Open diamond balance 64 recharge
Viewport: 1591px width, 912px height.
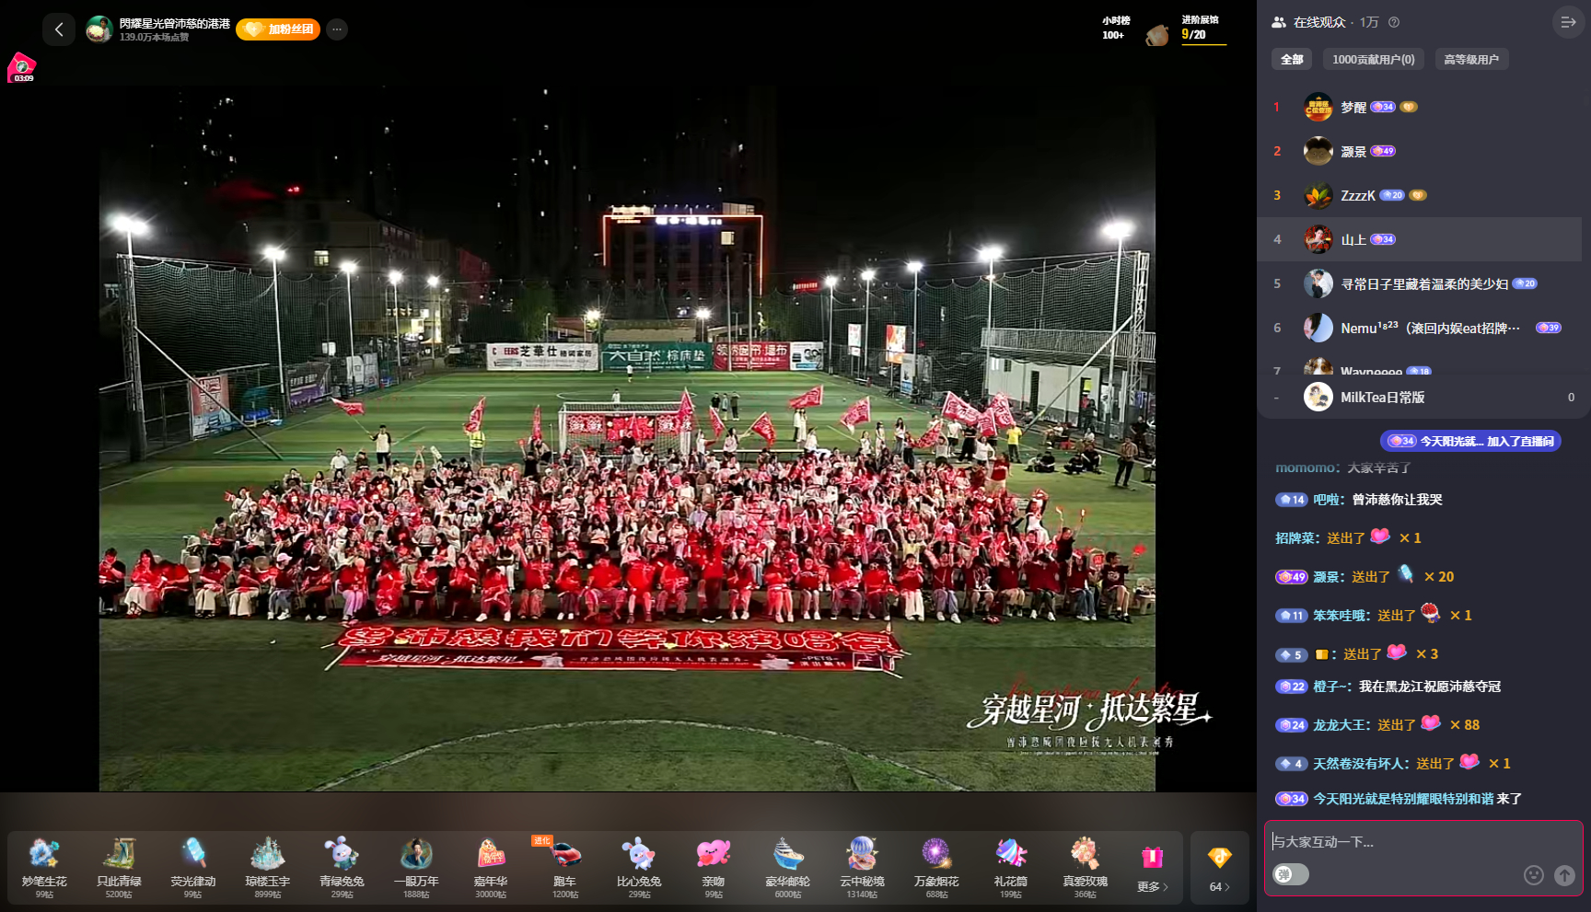(1219, 868)
